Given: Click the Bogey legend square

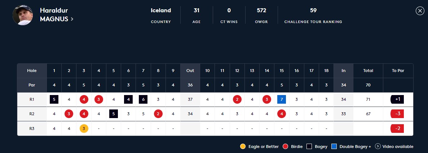Looking at the screenshot, I should point(309,147).
